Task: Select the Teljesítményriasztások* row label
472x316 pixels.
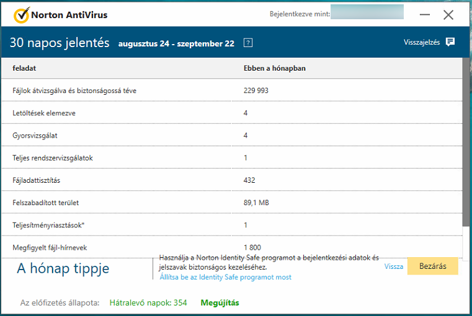Action: point(48,225)
